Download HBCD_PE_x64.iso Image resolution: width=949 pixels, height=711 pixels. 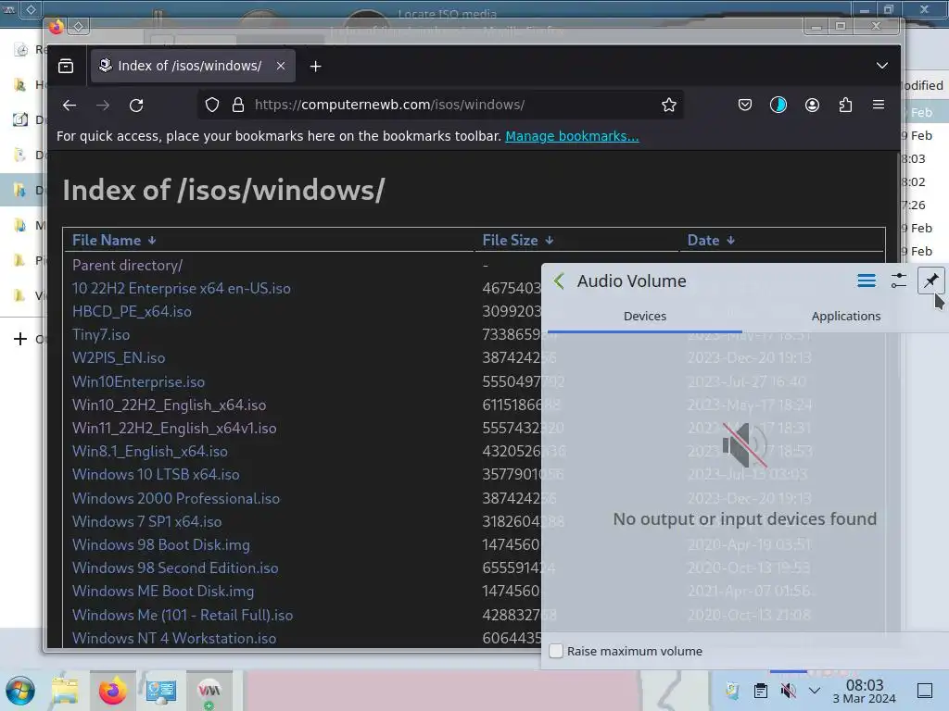(x=132, y=311)
